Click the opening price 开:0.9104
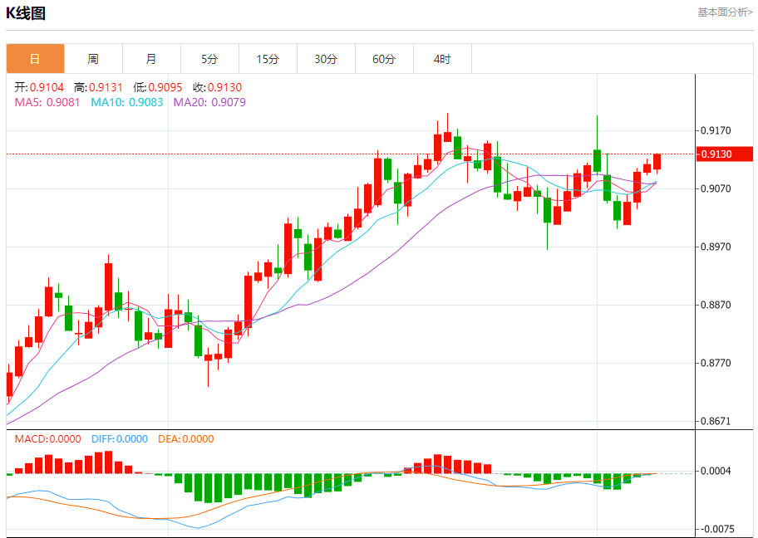The height and width of the screenshot is (538, 758). (39, 87)
